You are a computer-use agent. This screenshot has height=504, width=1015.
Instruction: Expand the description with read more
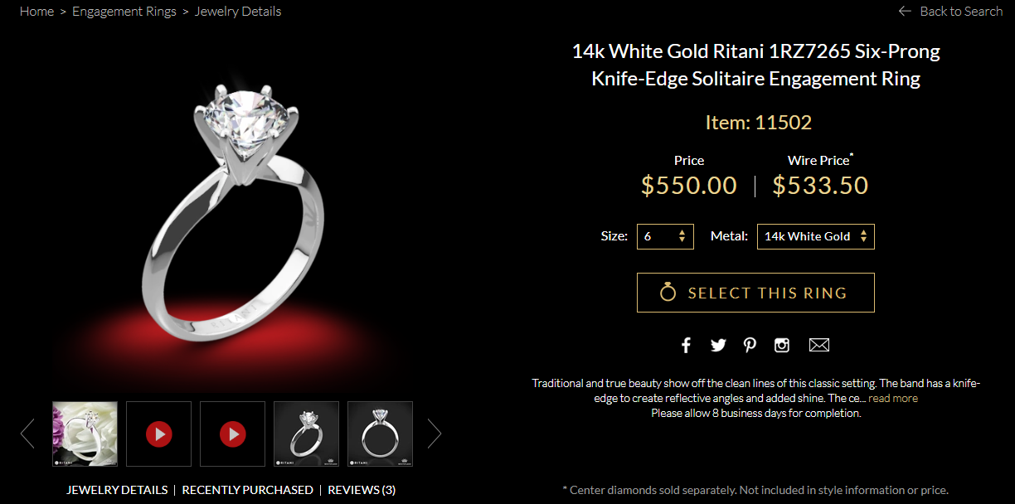pyautogui.click(x=893, y=398)
